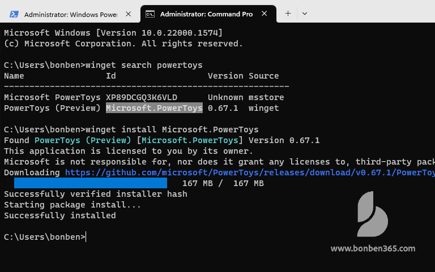Expand the new tab profile dropdown

coord(305,14)
